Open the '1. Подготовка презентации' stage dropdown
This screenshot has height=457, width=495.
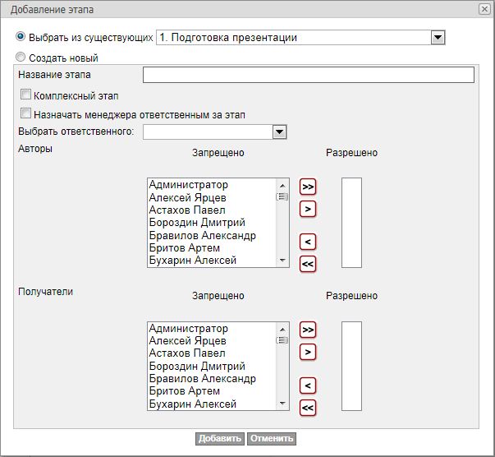tap(438, 37)
